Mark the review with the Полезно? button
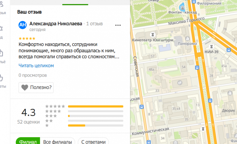 [36, 87]
